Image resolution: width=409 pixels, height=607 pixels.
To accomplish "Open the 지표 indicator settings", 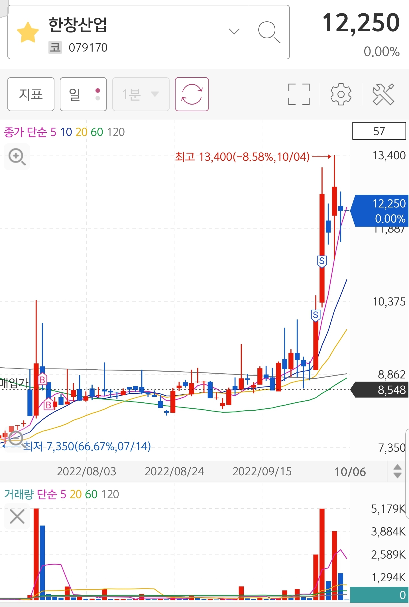I will pos(31,94).
